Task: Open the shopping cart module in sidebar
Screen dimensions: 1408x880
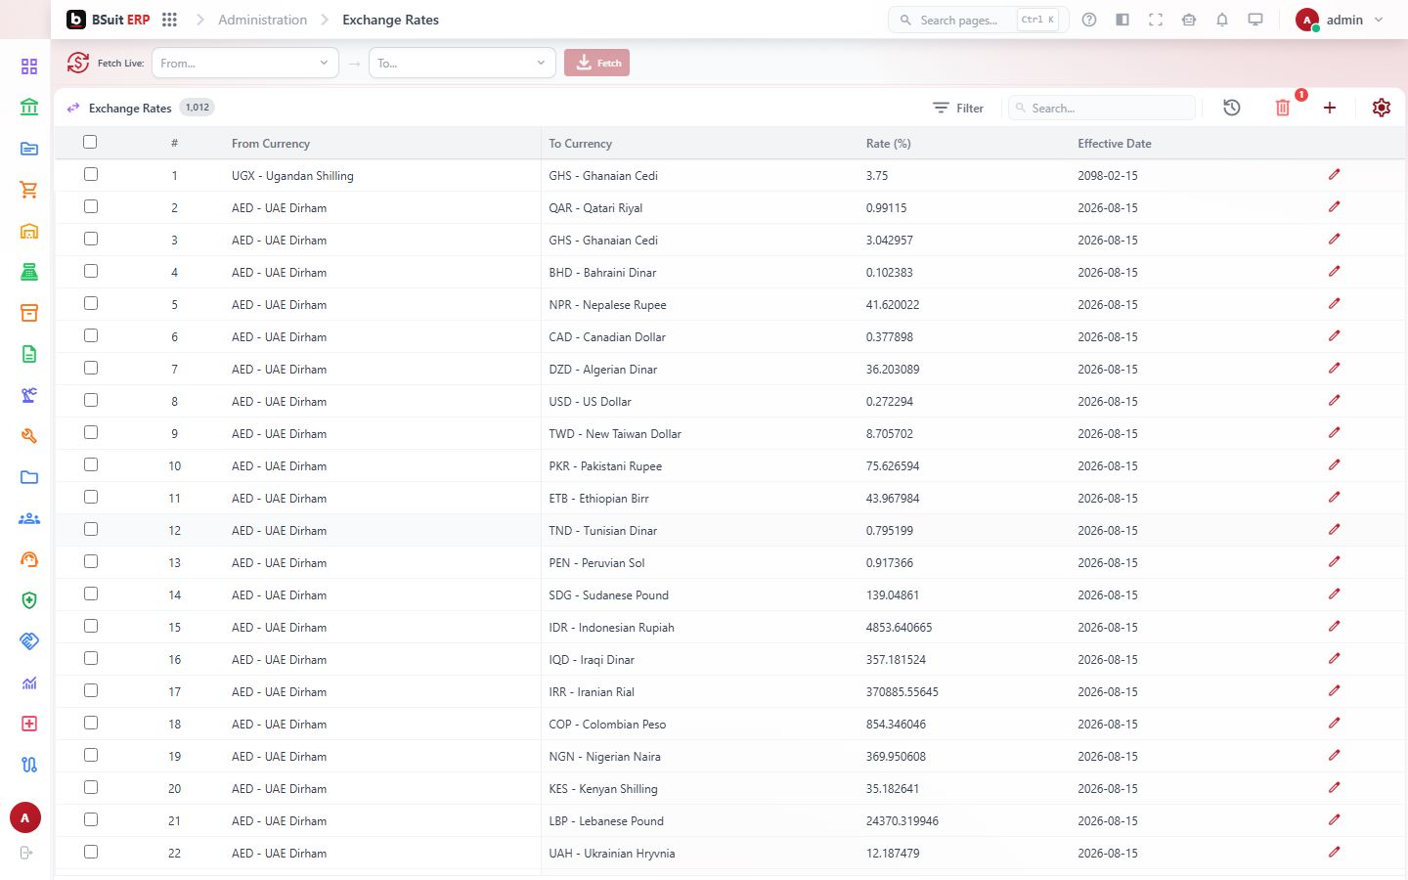Action: (x=29, y=190)
